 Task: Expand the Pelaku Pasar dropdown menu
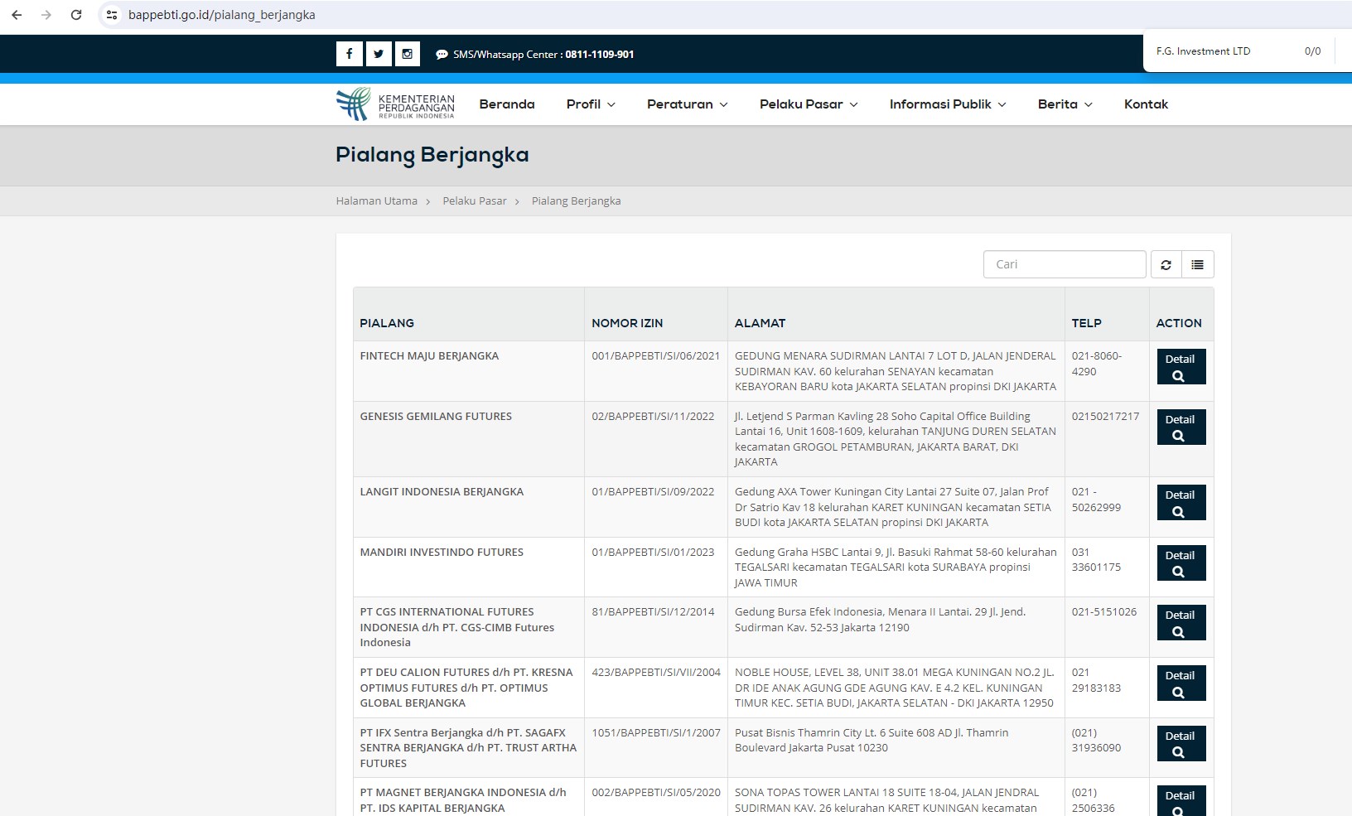pyautogui.click(x=809, y=104)
